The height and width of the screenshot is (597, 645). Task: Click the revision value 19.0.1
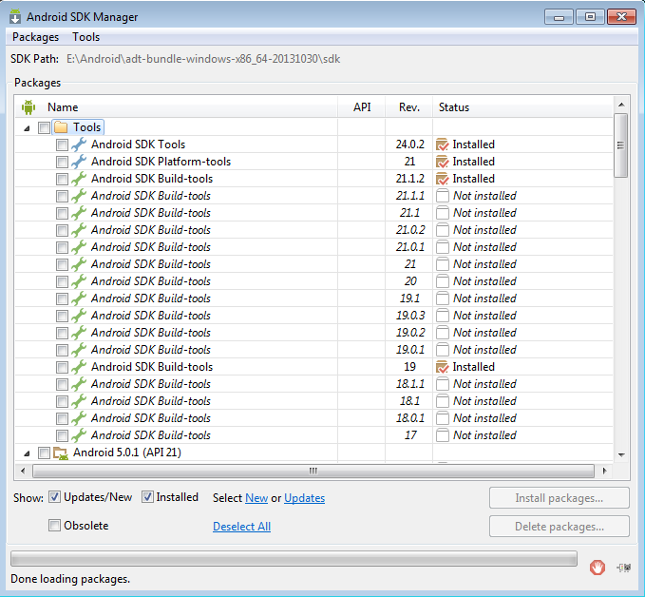point(409,350)
